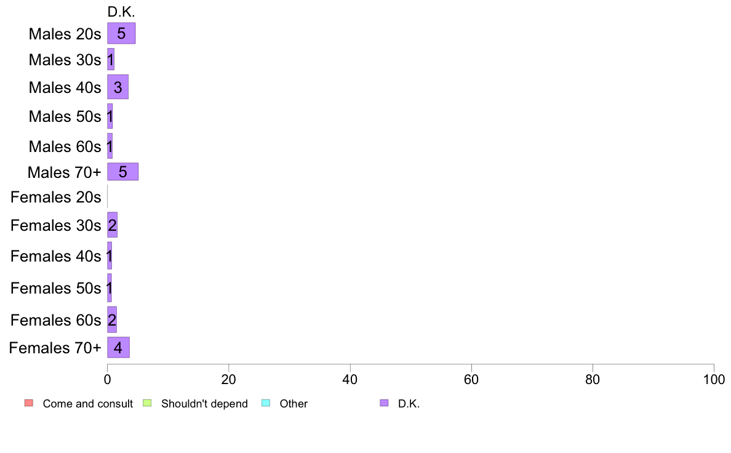Select the Males 20s bar
Viewport: 731px width, 453px height.
[121, 33]
